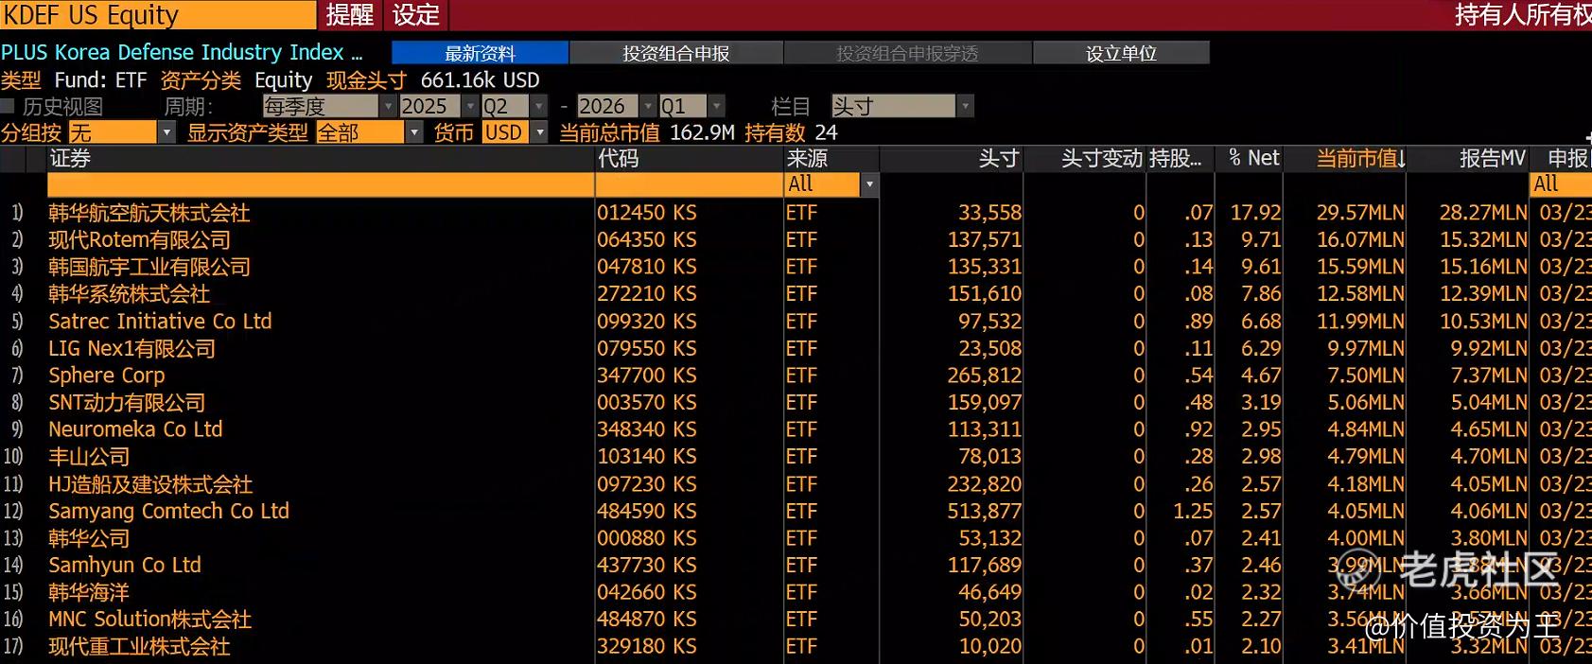The image size is (1592, 664).
Task: Toggle the 历史视图 checkbox
Action: click(x=8, y=107)
